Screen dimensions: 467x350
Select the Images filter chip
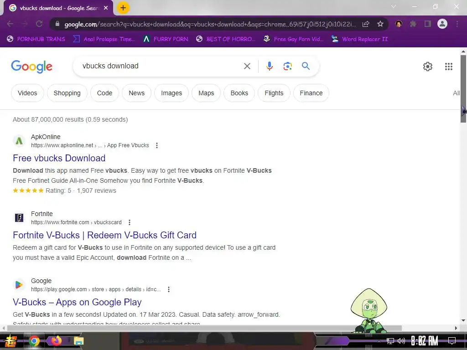coord(171,93)
